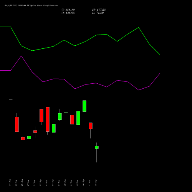This screenshot has height=192, width=192.
Task: Select the green candle for 27 Aug
Action: tap(29, 137)
